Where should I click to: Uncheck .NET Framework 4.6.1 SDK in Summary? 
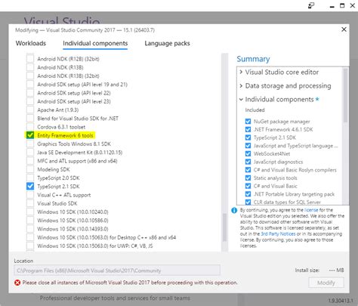click(248, 129)
